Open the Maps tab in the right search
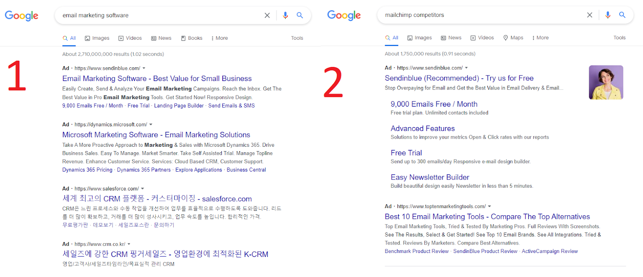Viewport: 643px width, 277px height. tap(513, 38)
